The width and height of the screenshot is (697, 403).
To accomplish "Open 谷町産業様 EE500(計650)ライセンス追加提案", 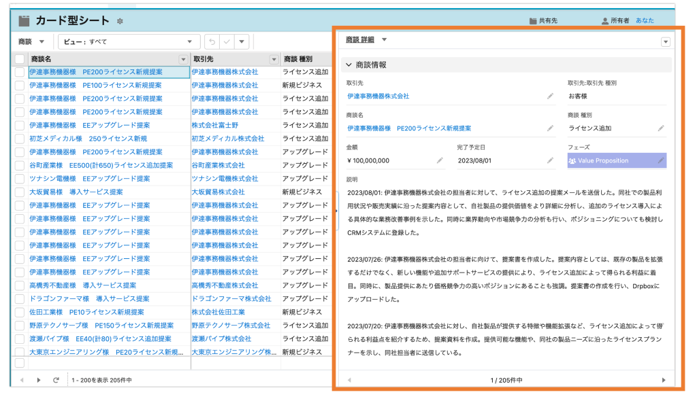I will (x=101, y=165).
